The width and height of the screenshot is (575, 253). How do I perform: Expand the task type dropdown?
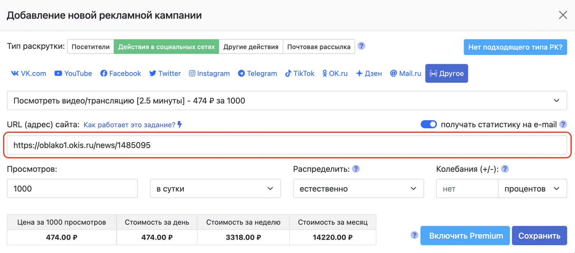pyautogui.click(x=287, y=100)
